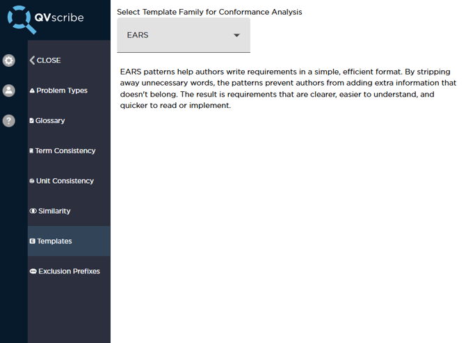Image resolution: width=466 pixels, height=343 pixels.
Task: Click the EARS patterns description paragraph
Action: coord(285,89)
